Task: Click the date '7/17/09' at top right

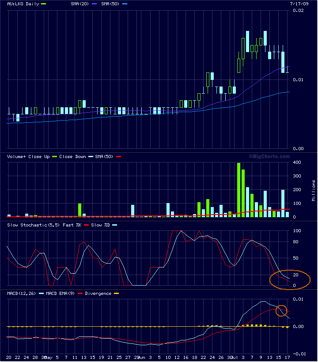Action: coord(299,4)
